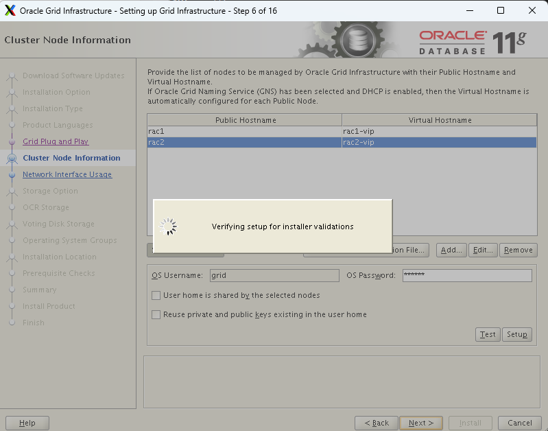548x431 pixels.
Task: Click the rac1-vip virtual hostname cell
Action: click(x=440, y=131)
